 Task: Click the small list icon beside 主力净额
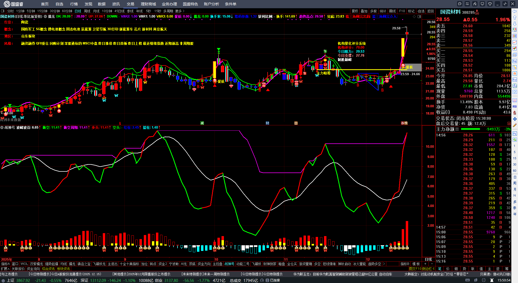click(x=457, y=129)
